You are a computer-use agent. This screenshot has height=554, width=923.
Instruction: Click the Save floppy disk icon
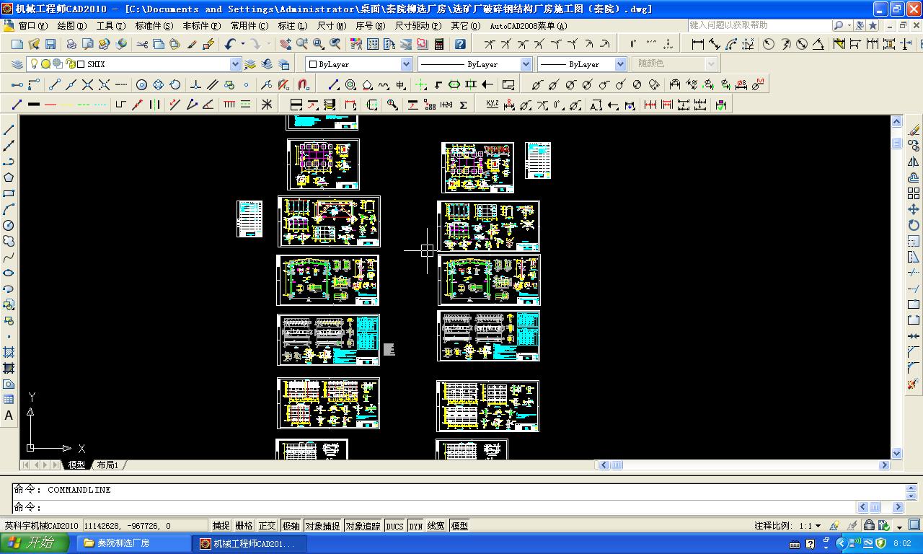point(50,44)
